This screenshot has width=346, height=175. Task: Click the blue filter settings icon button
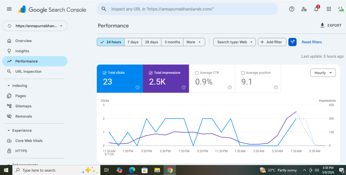coord(292,42)
